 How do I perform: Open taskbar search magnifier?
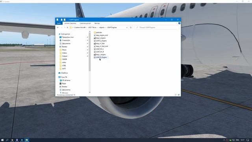7,140
